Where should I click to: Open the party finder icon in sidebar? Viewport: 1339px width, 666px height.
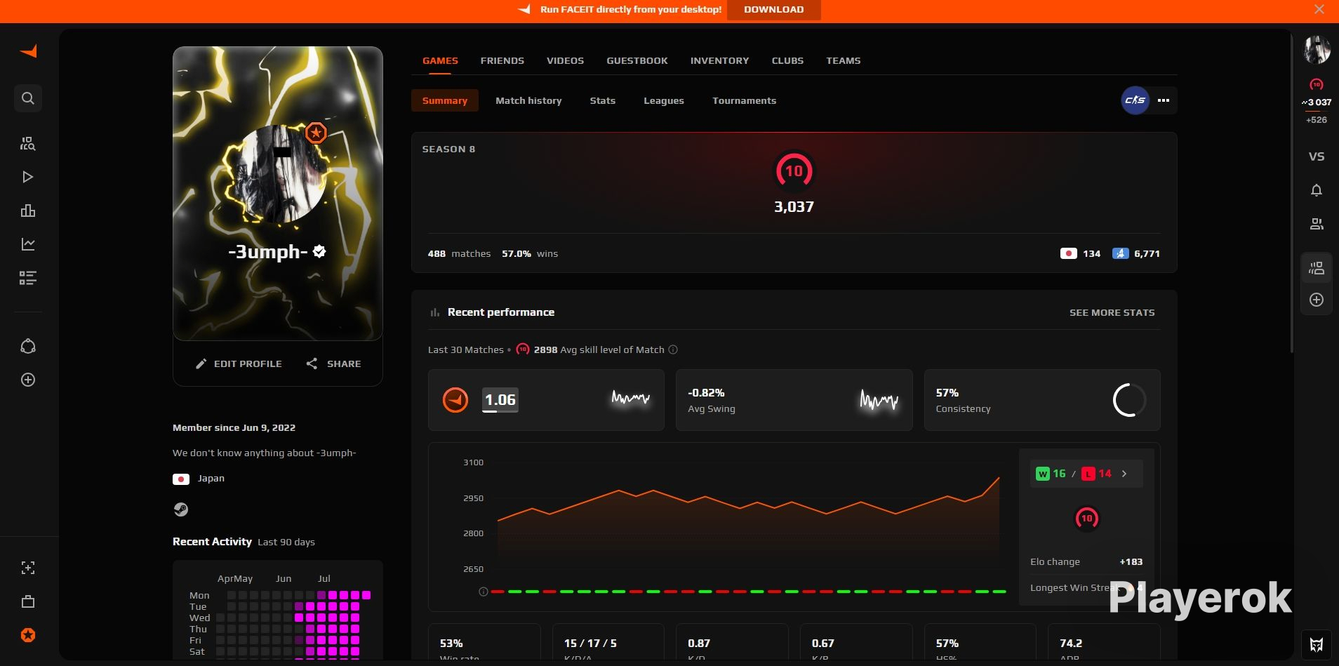[28, 144]
